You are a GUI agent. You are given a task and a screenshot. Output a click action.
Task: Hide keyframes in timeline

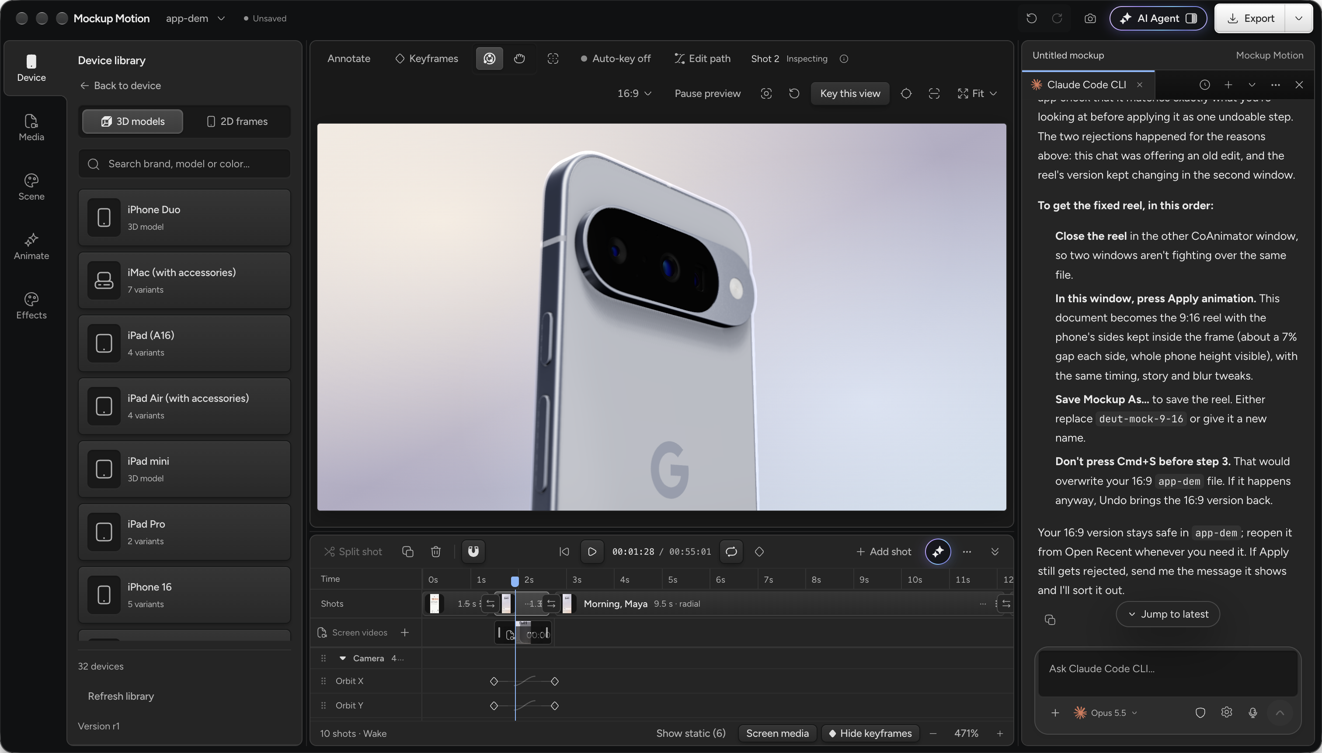pos(870,733)
